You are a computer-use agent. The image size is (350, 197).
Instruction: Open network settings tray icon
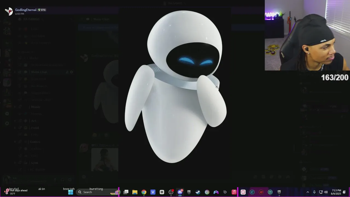point(321,192)
